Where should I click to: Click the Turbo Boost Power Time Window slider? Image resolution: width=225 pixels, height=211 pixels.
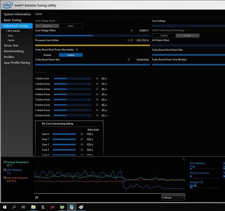188,65
